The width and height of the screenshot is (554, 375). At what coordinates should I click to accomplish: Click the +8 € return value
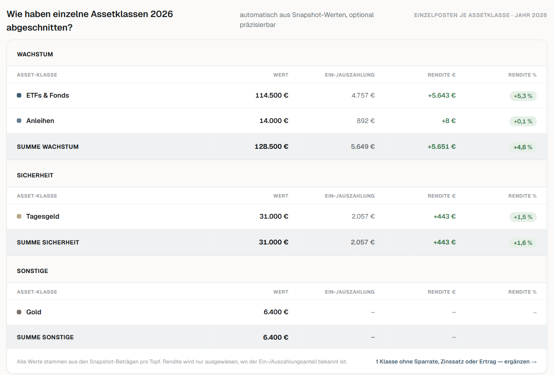point(449,121)
